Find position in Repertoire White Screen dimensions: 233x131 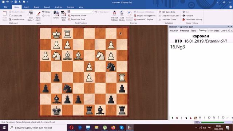pos(77,16)
